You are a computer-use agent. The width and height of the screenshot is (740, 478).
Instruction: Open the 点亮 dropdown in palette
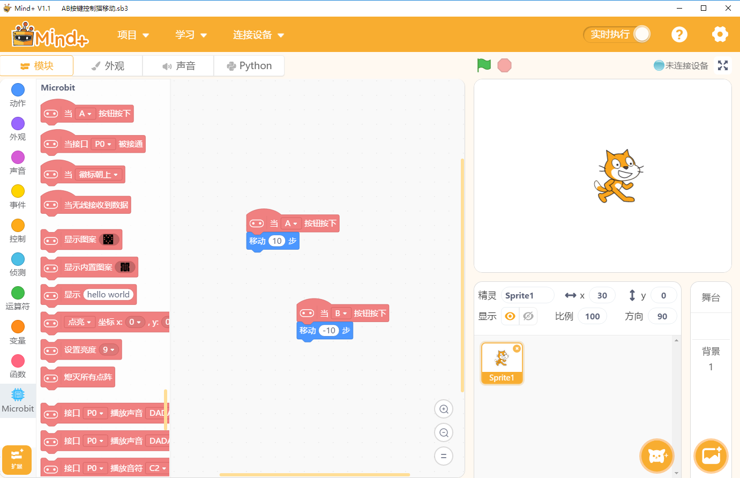pos(79,322)
